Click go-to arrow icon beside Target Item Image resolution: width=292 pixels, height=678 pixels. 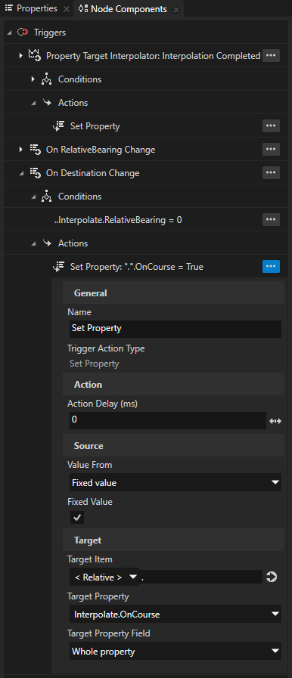[272, 577]
